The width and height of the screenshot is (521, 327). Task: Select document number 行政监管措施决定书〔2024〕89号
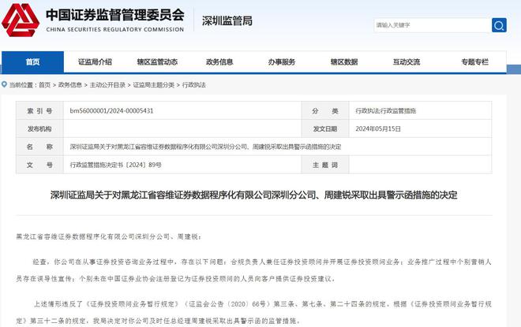coord(115,165)
